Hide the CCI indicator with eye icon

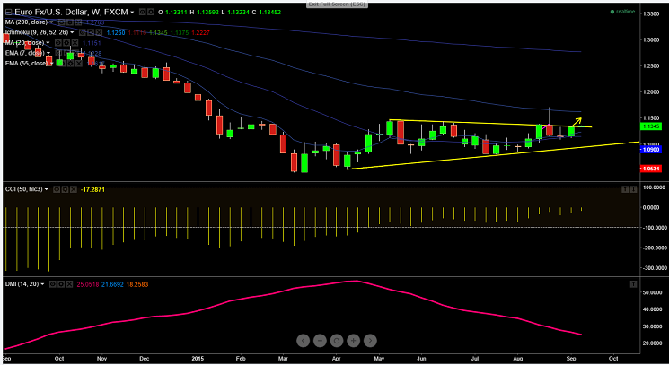click(57, 189)
